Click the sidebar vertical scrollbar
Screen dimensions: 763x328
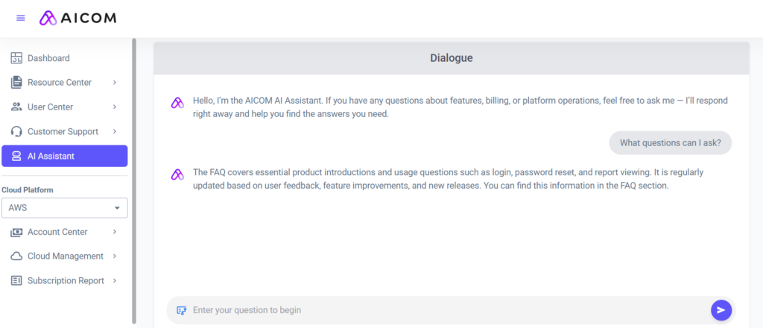(x=134, y=179)
